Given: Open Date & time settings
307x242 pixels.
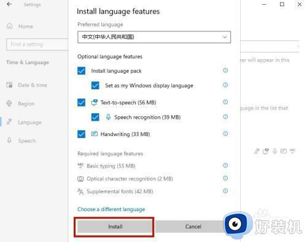Looking at the screenshot, I should pyautogui.click(x=33, y=85).
